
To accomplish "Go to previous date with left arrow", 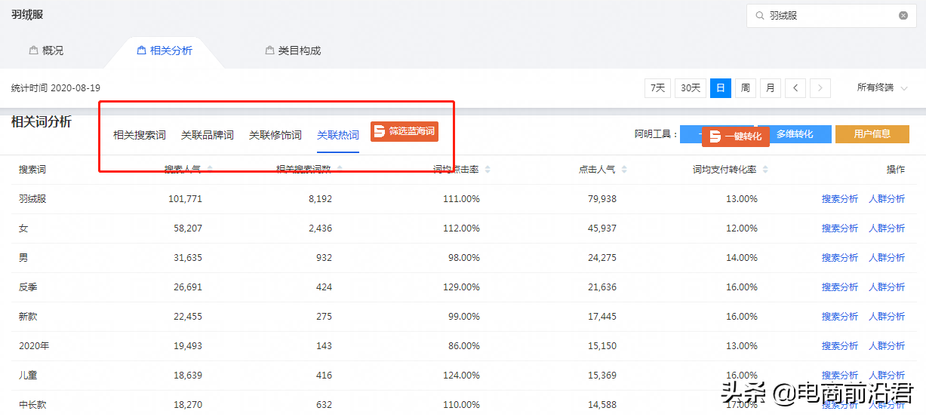I will (x=795, y=88).
